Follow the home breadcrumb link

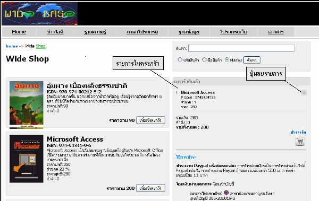coord(12,46)
